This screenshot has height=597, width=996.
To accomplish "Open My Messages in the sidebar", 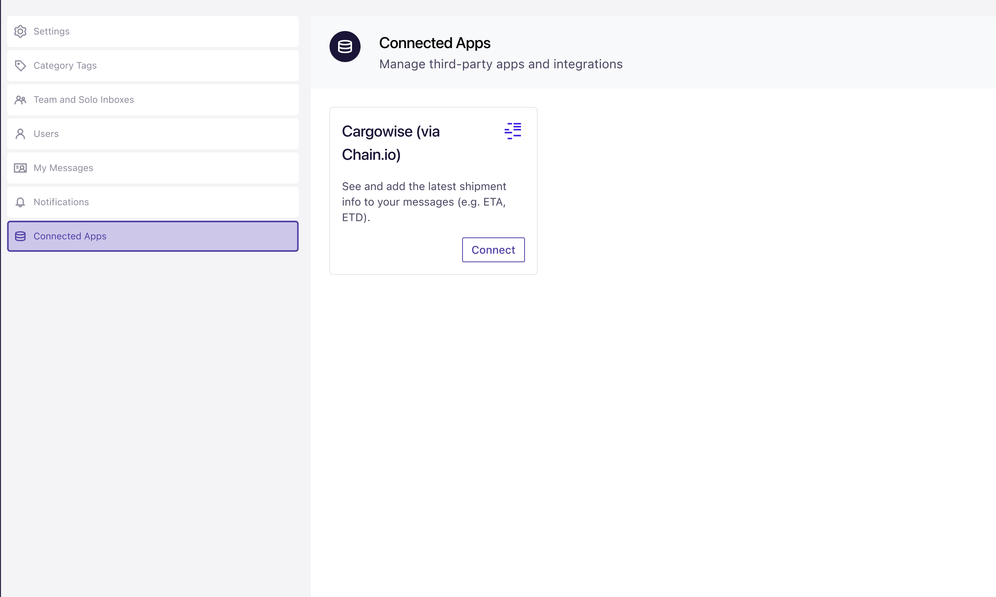I will pyautogui.click(x=153, y=168).
